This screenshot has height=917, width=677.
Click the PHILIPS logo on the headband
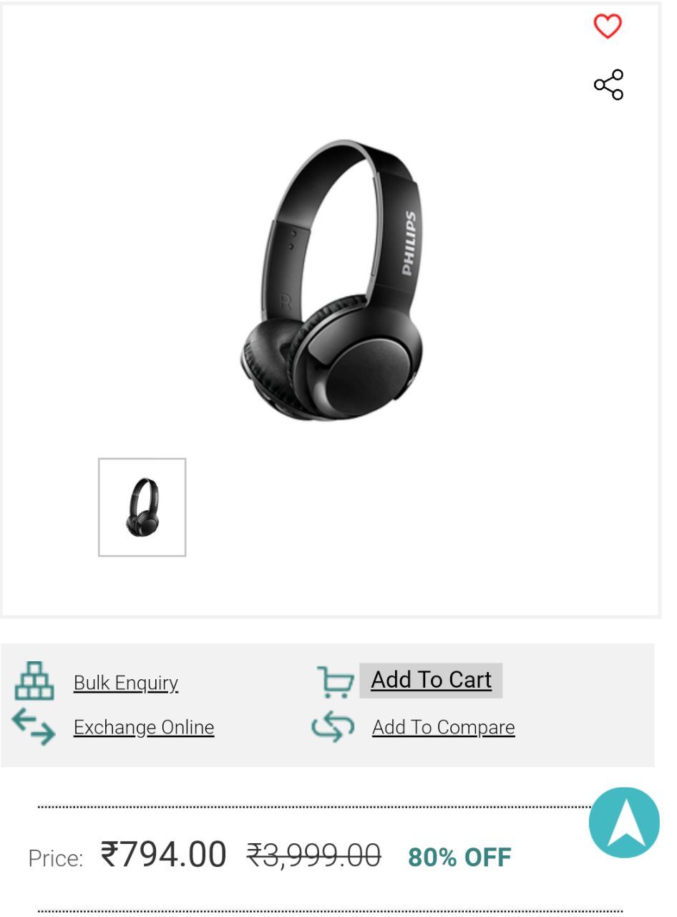coord(409,243)
